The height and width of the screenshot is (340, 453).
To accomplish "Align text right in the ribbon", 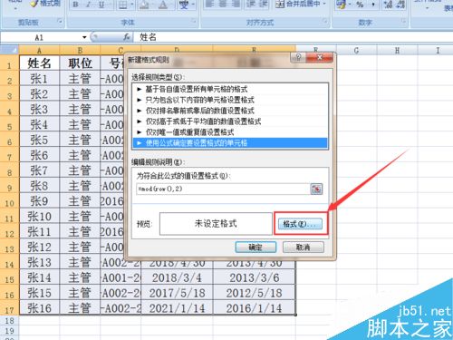I will tap(236, 4).
